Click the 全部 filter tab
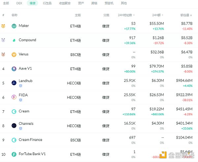 pos(6,3)
